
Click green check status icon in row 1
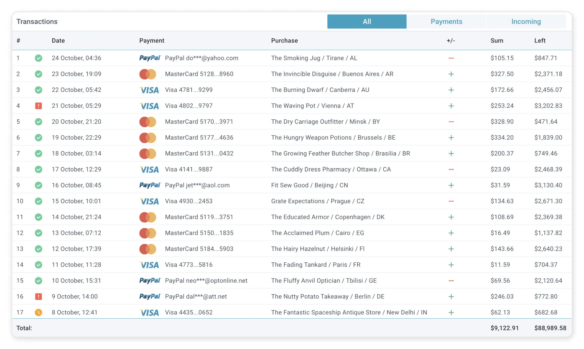click(x=38, y=58)
